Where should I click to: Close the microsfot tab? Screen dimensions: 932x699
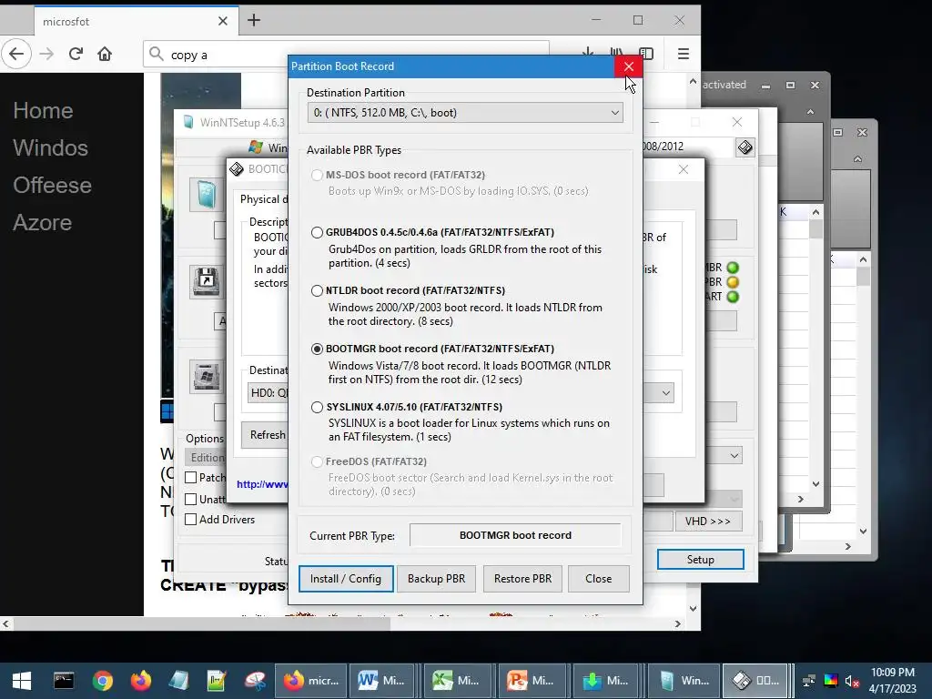click(x=223, y=21)
